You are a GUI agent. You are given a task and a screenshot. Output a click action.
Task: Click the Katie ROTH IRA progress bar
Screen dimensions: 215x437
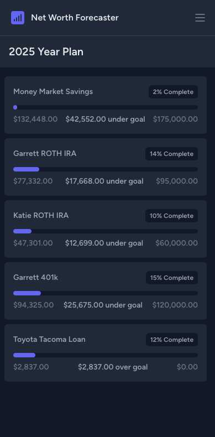coord(106,231)
